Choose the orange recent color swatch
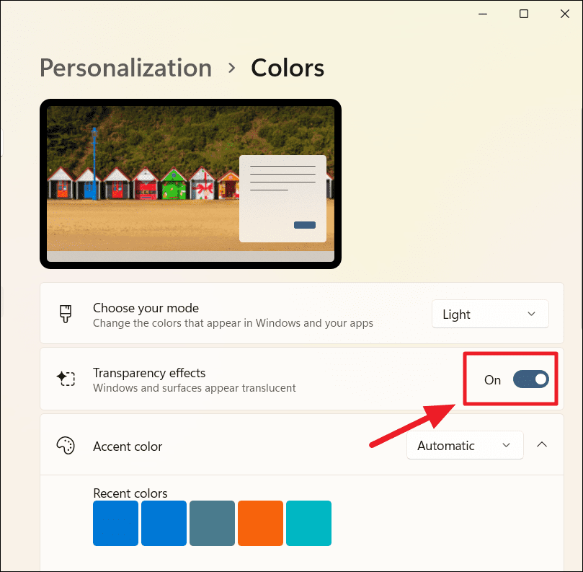Screen dimensions: 583x572 pyautogui.click(x=260, y=523)
